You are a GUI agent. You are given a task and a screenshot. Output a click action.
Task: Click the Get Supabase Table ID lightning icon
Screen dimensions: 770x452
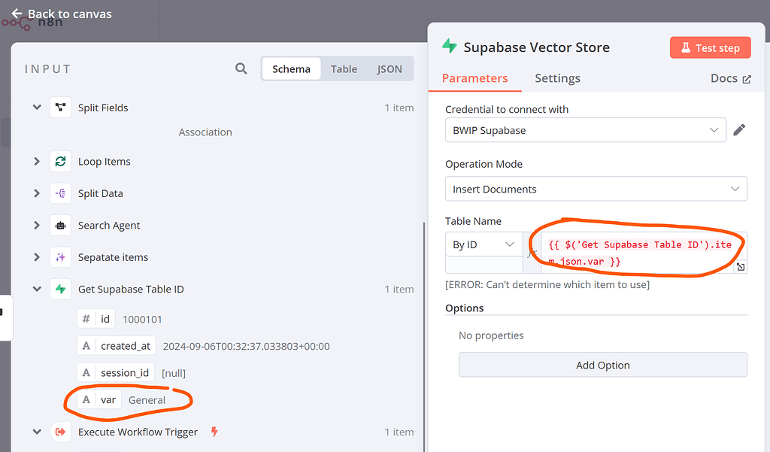coord(60,289)
